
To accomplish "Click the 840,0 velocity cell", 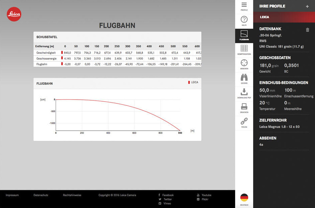I will [67, 53].
